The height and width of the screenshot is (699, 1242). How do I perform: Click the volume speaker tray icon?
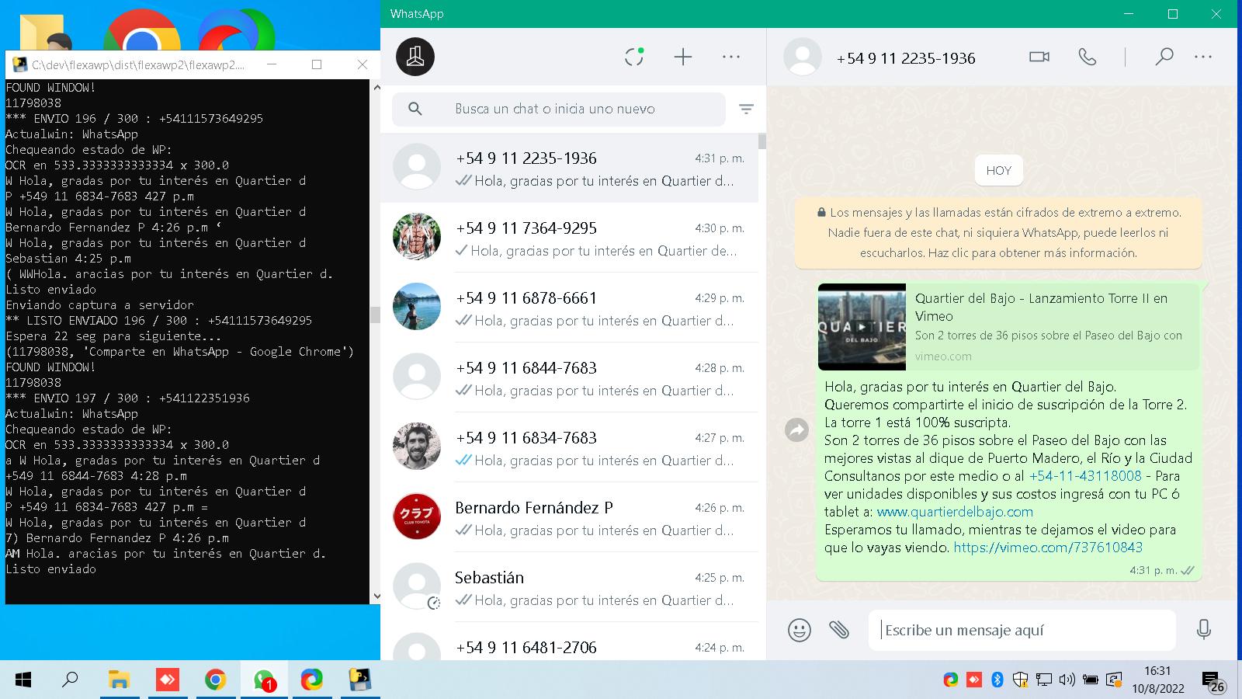pos(1067,680)
